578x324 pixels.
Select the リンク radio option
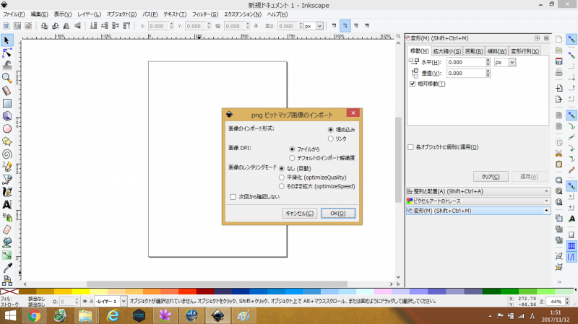(x=331, y=139)
